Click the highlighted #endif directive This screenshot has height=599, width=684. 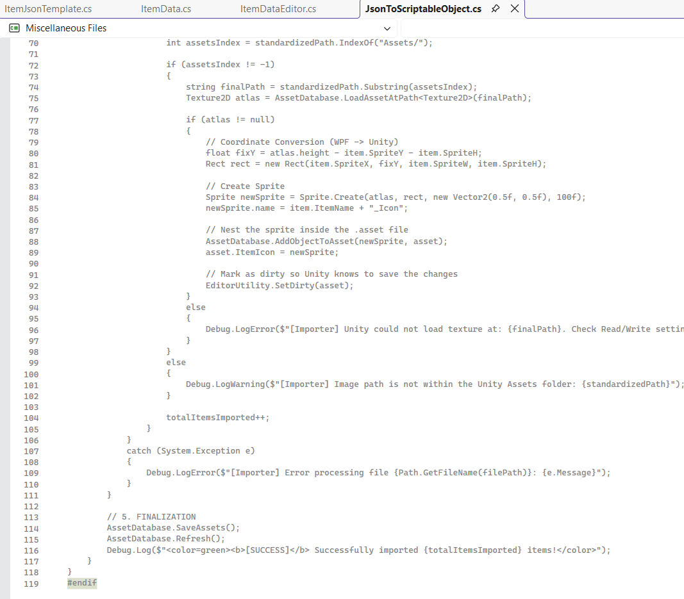click(82, 583)
